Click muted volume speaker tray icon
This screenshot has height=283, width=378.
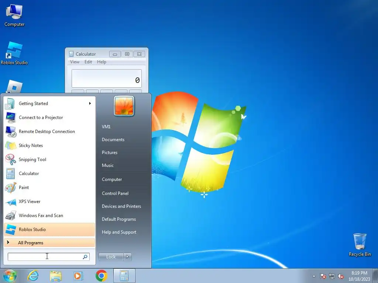coord(341,276)
